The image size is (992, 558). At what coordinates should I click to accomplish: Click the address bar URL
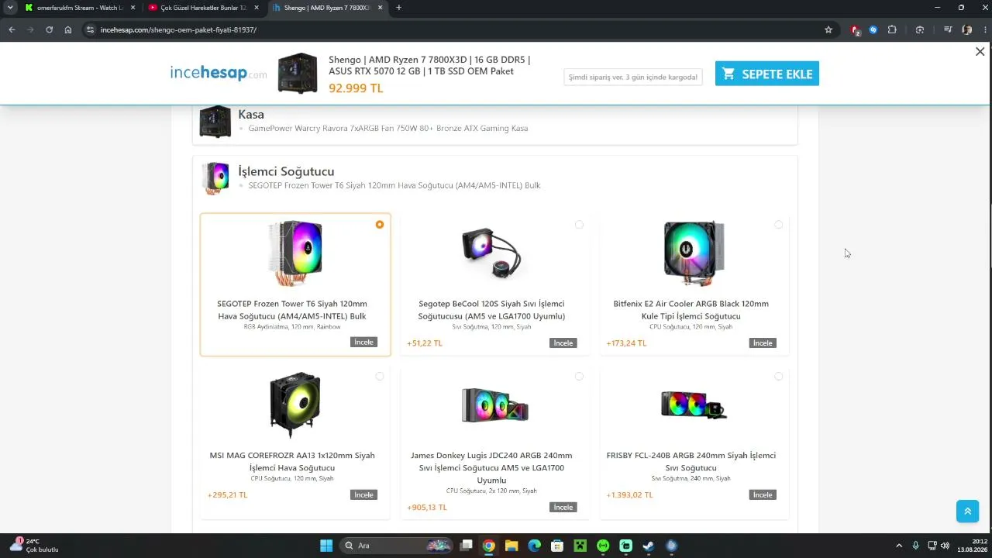point(178,29)
